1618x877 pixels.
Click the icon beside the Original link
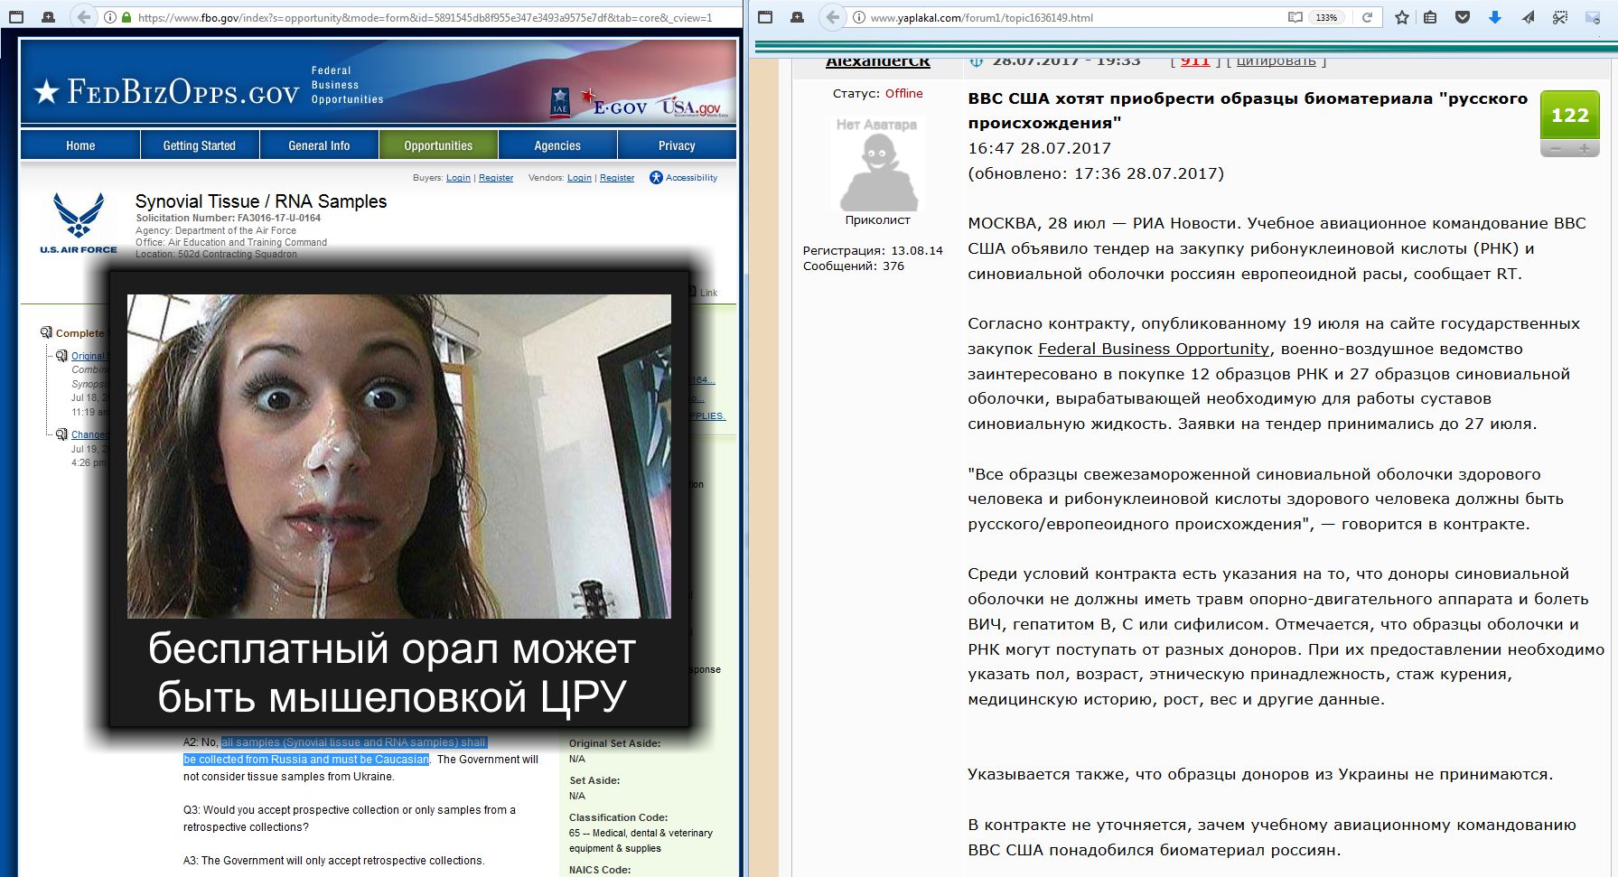(x=62, y=356)
